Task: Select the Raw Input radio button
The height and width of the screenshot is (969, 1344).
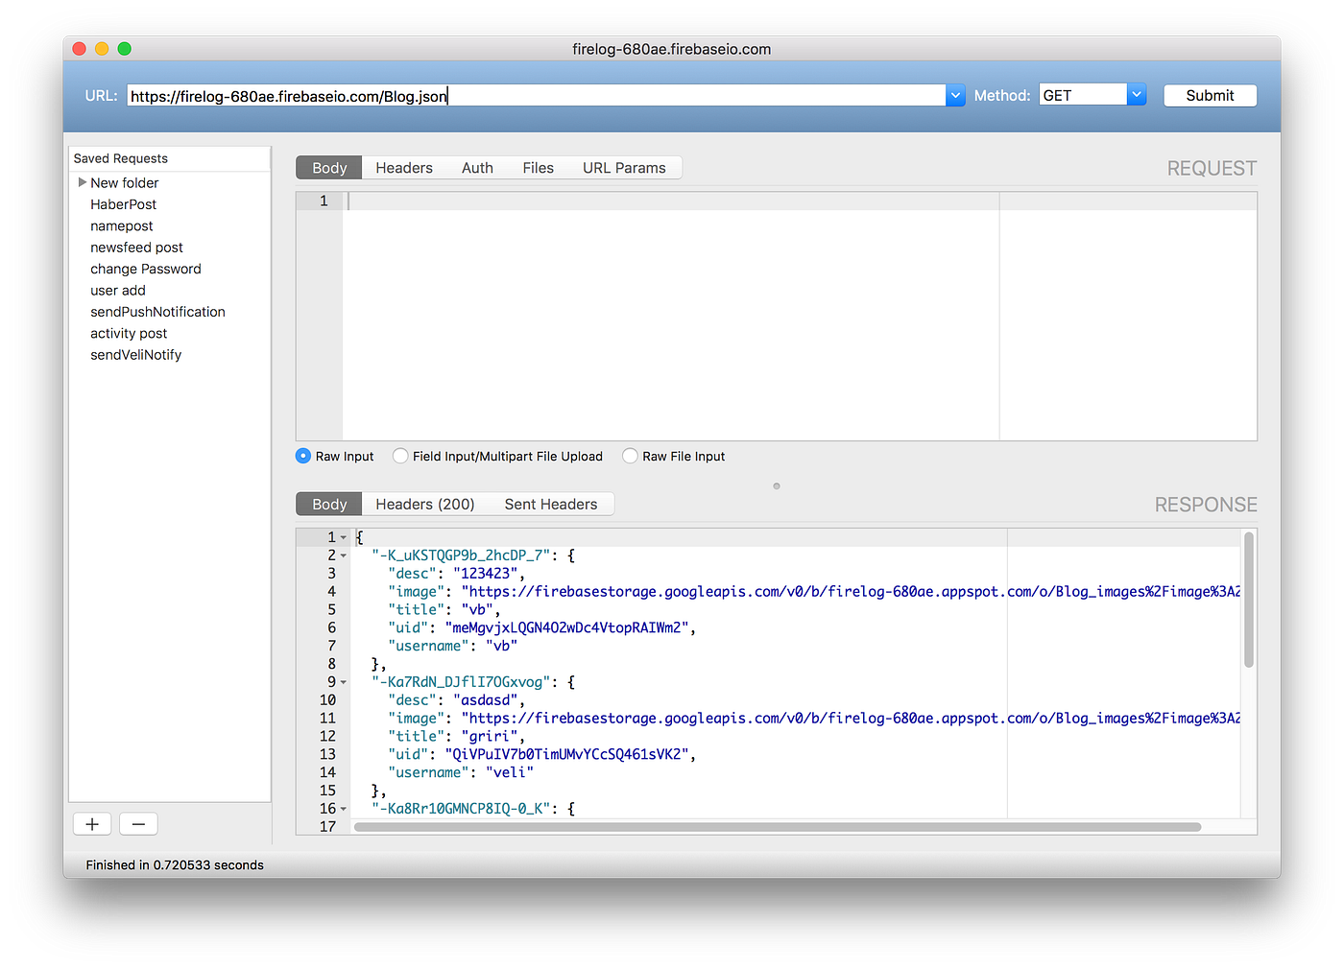Action: pyautogui.click(x=303, y=456)
